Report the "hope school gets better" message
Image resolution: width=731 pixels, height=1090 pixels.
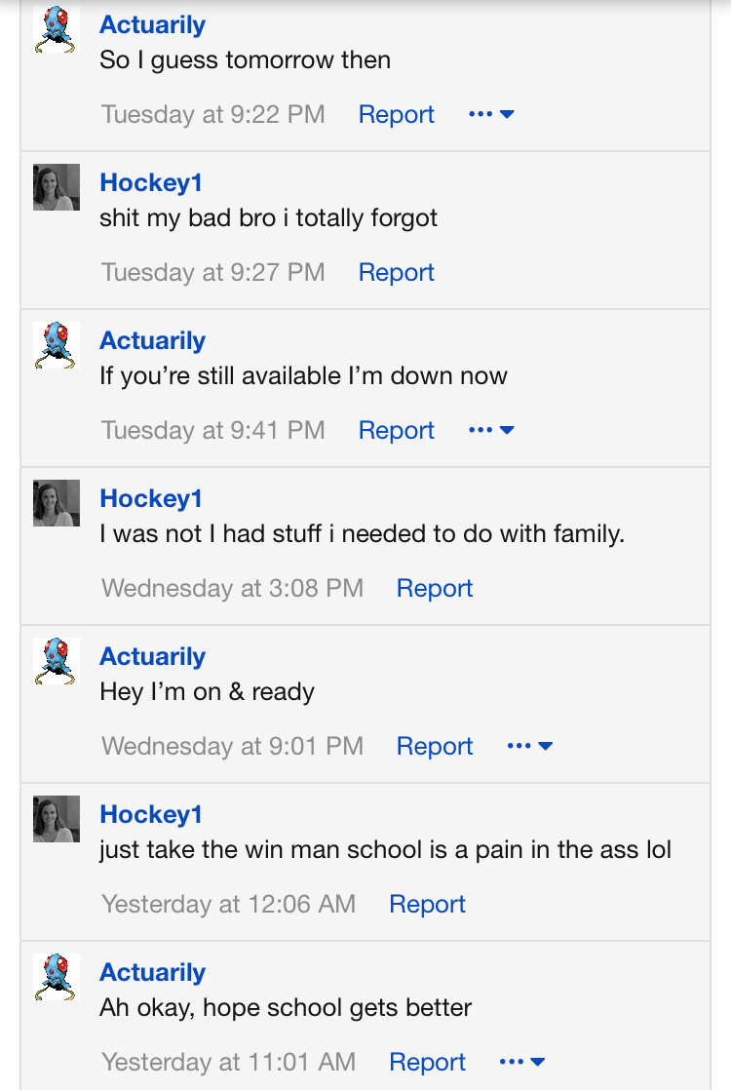pos(427,1062)
